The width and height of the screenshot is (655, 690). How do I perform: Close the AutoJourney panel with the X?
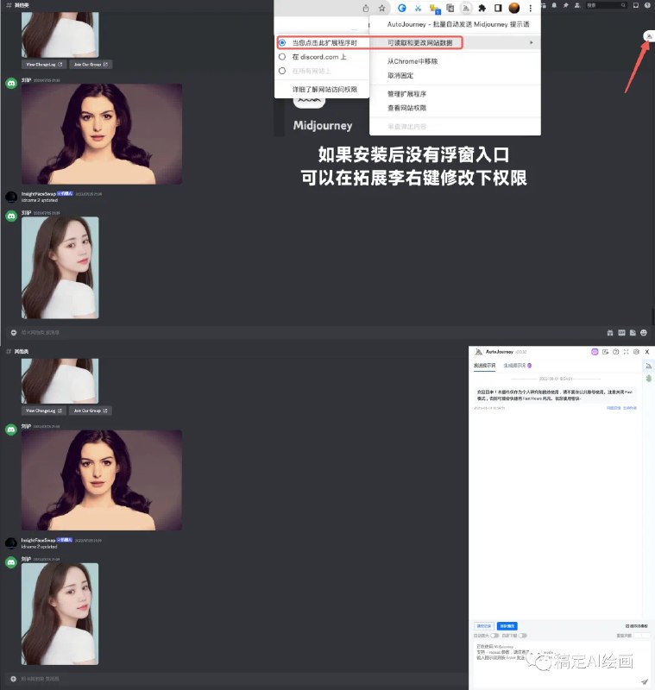point(647,352)
